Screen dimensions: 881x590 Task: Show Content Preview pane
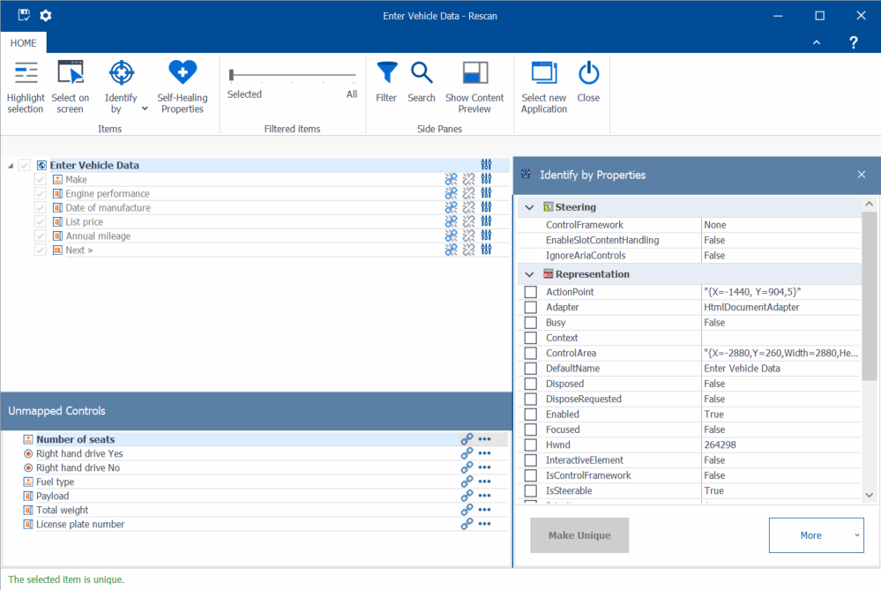click(x=474, y=74)
